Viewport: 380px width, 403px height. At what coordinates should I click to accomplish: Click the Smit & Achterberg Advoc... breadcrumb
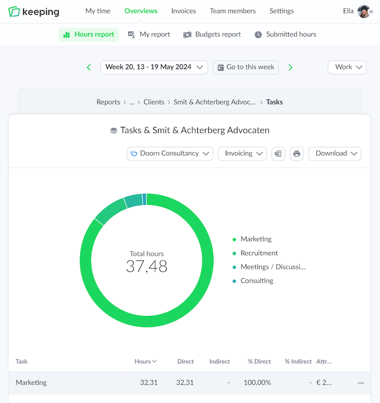(x=214, y=102)
